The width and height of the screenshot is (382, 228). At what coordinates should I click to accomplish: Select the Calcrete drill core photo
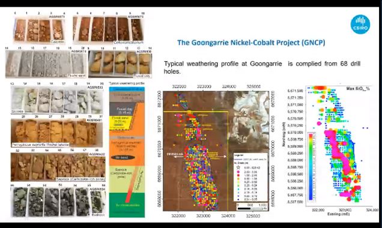point(40,29)
